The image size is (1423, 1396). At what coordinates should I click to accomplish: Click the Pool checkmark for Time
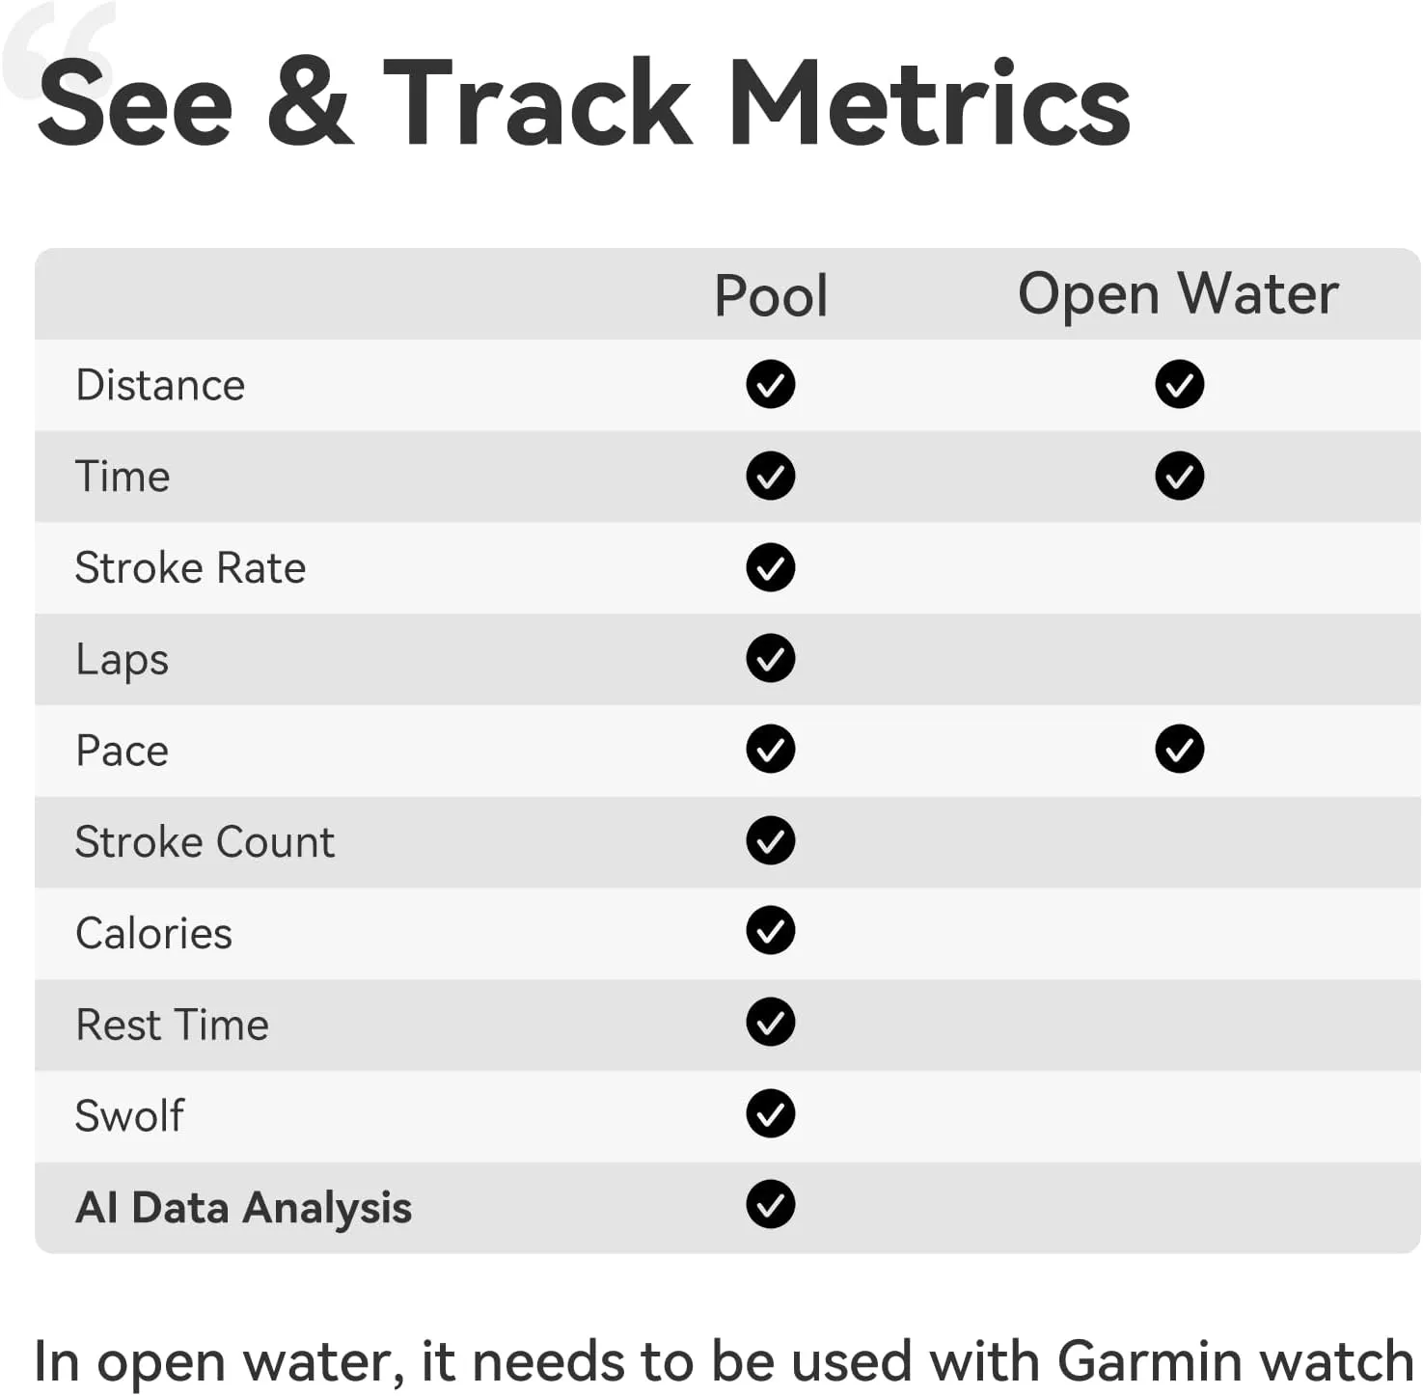[770, 476]
